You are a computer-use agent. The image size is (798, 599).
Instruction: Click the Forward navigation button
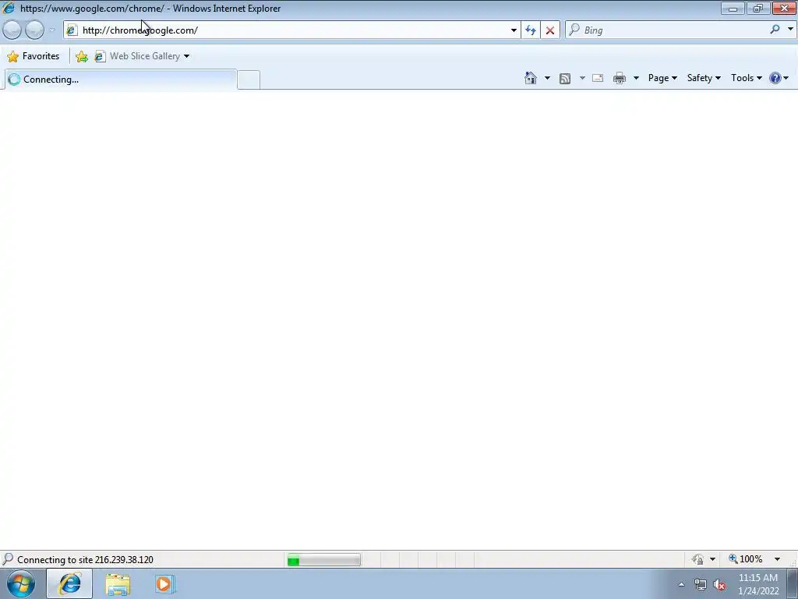pos(34,30)
